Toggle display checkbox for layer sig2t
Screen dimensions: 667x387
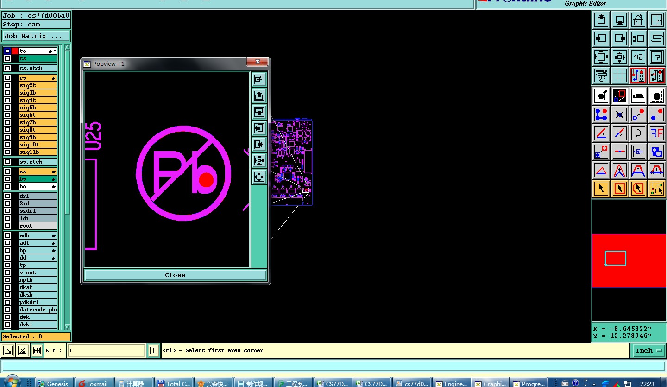pos(7,85)
